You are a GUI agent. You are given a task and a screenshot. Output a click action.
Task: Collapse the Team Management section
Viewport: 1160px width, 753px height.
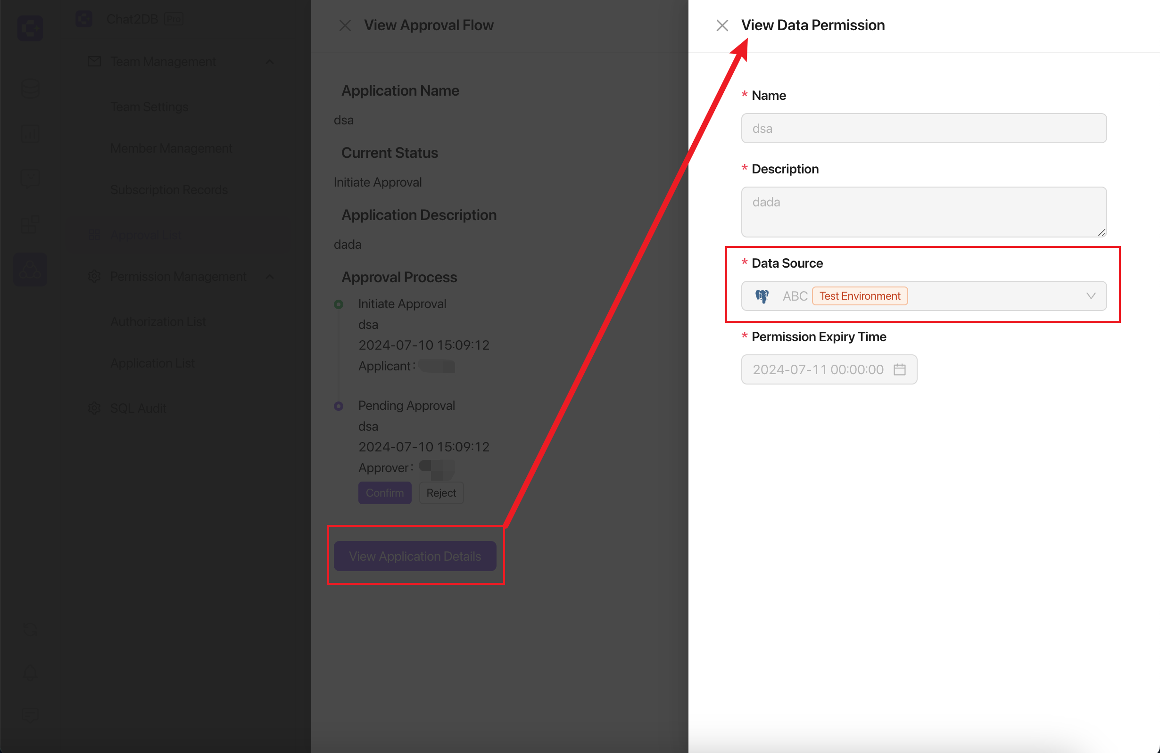click(x=270, y=62)
